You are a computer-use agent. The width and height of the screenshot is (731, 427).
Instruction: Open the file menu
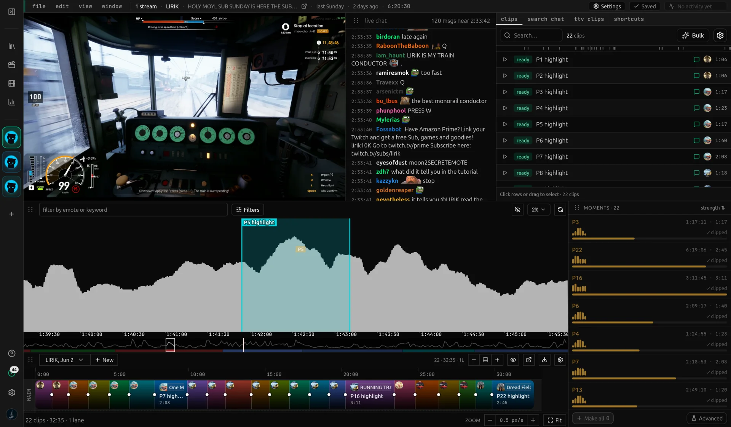coord(39,6)
